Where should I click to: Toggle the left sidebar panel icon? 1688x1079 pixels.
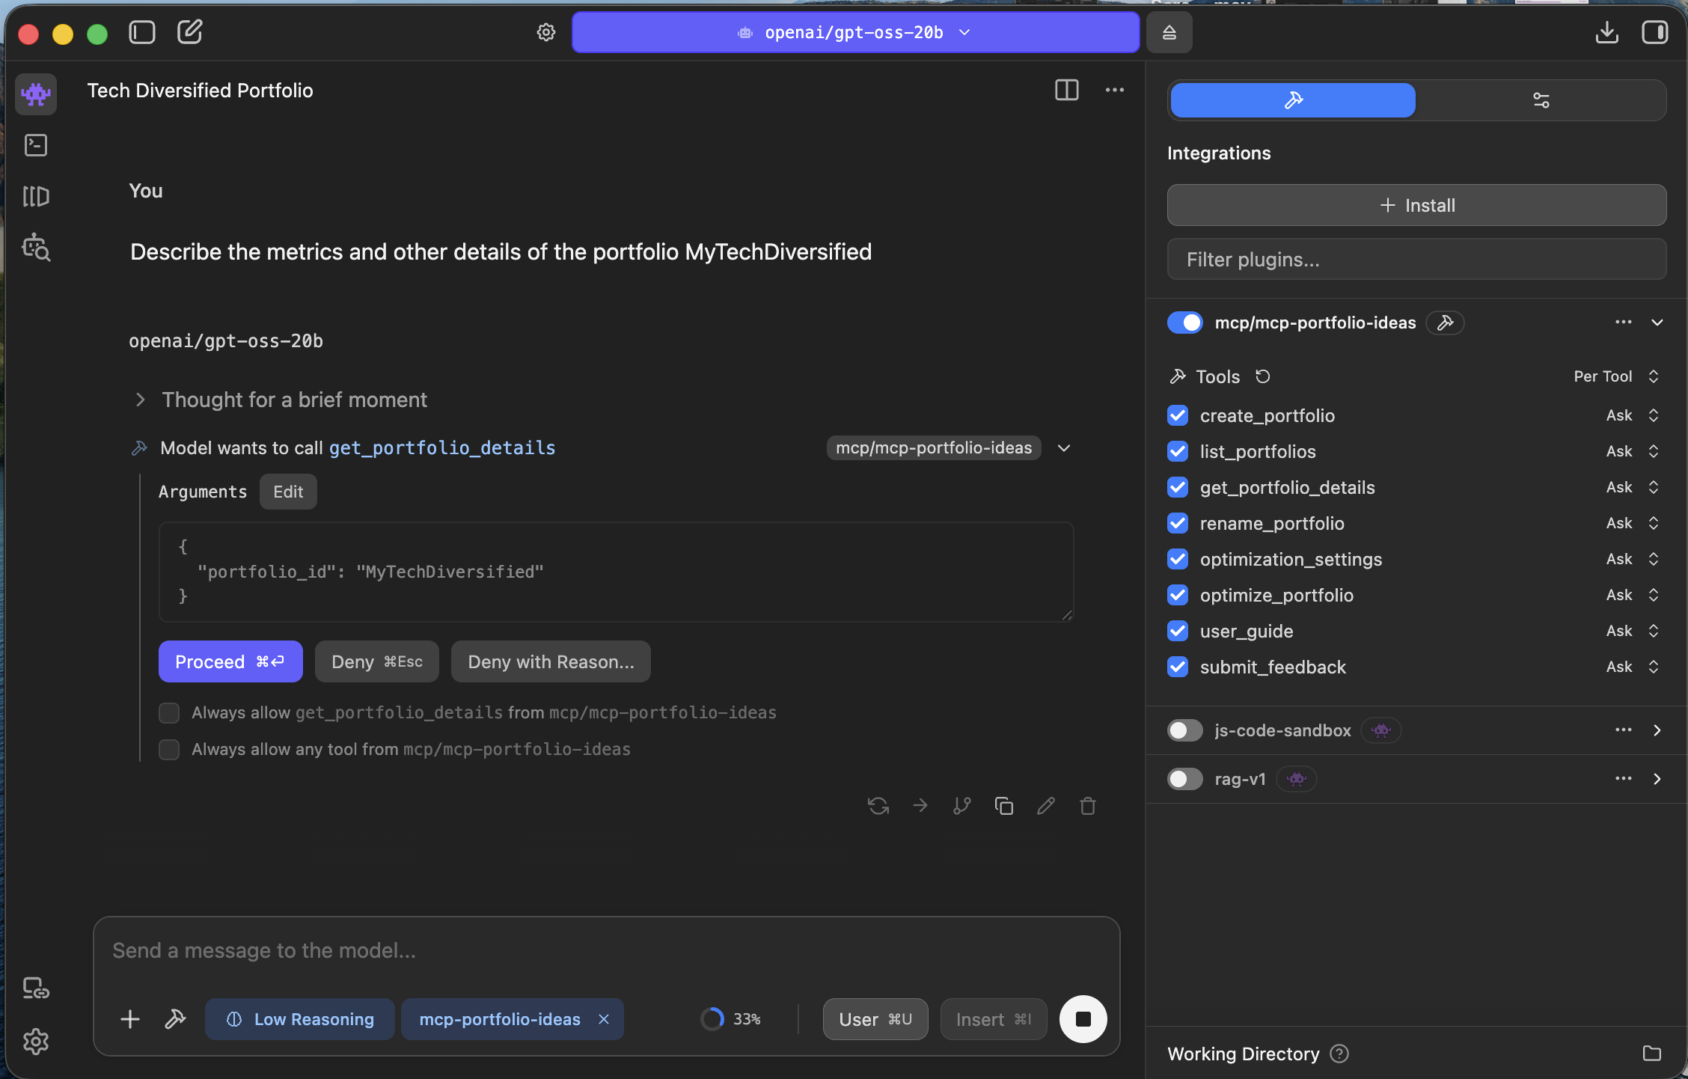coord(141,32)
